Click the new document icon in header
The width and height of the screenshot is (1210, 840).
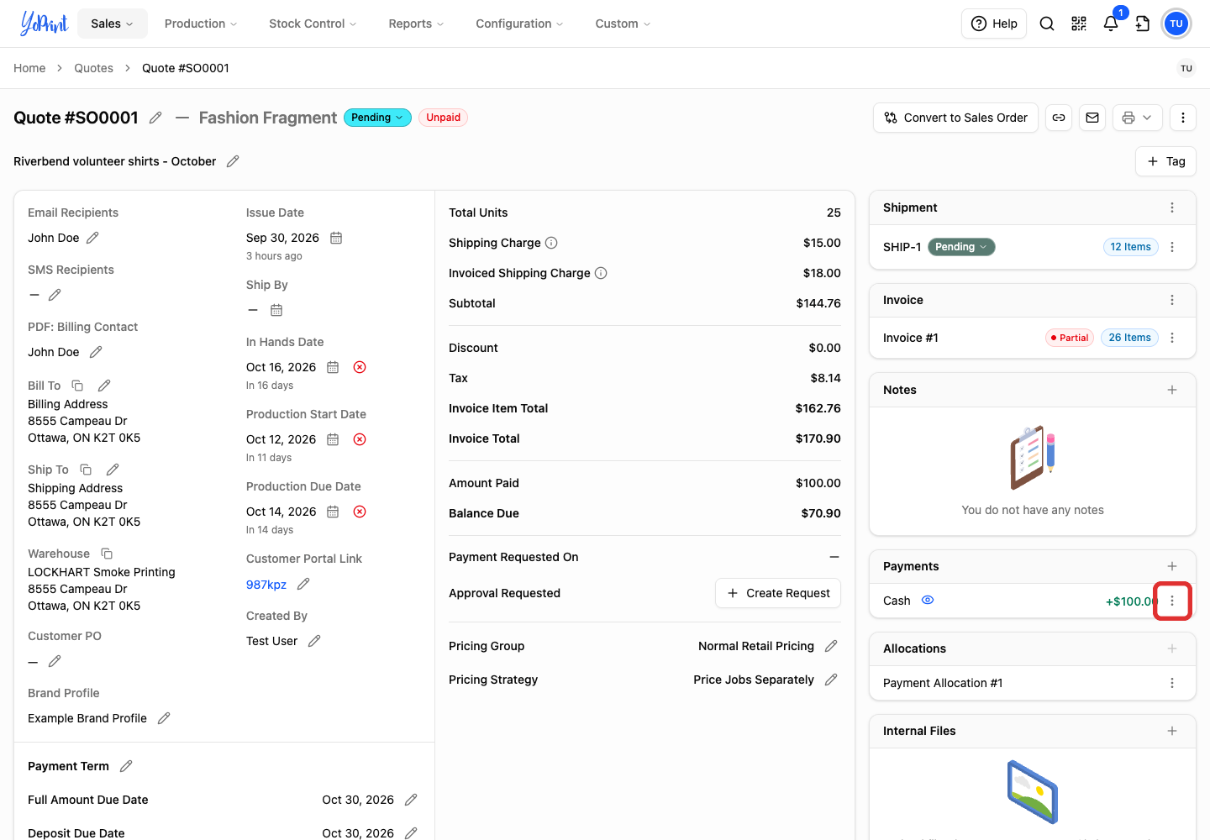1143,24
